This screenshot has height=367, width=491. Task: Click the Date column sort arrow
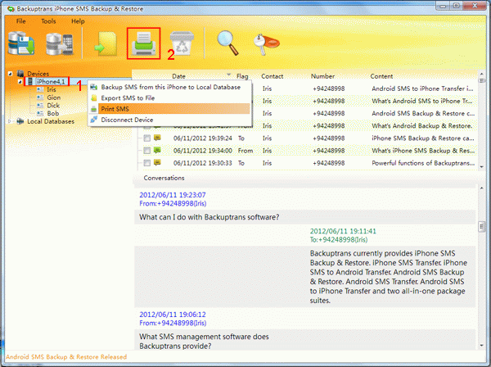(x=229, y=75)
